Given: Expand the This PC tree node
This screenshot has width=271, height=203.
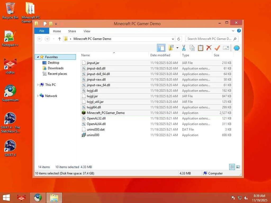Looking at the screenshot, I should (x=38, y=85).
